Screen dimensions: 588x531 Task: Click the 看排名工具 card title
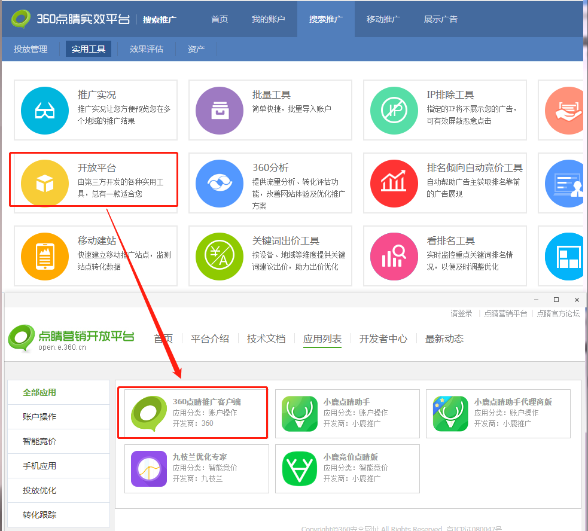451,241
